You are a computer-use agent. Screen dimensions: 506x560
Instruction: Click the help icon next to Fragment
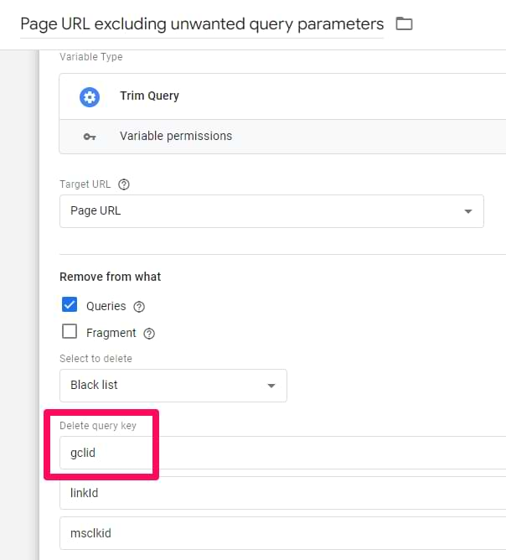149,334
